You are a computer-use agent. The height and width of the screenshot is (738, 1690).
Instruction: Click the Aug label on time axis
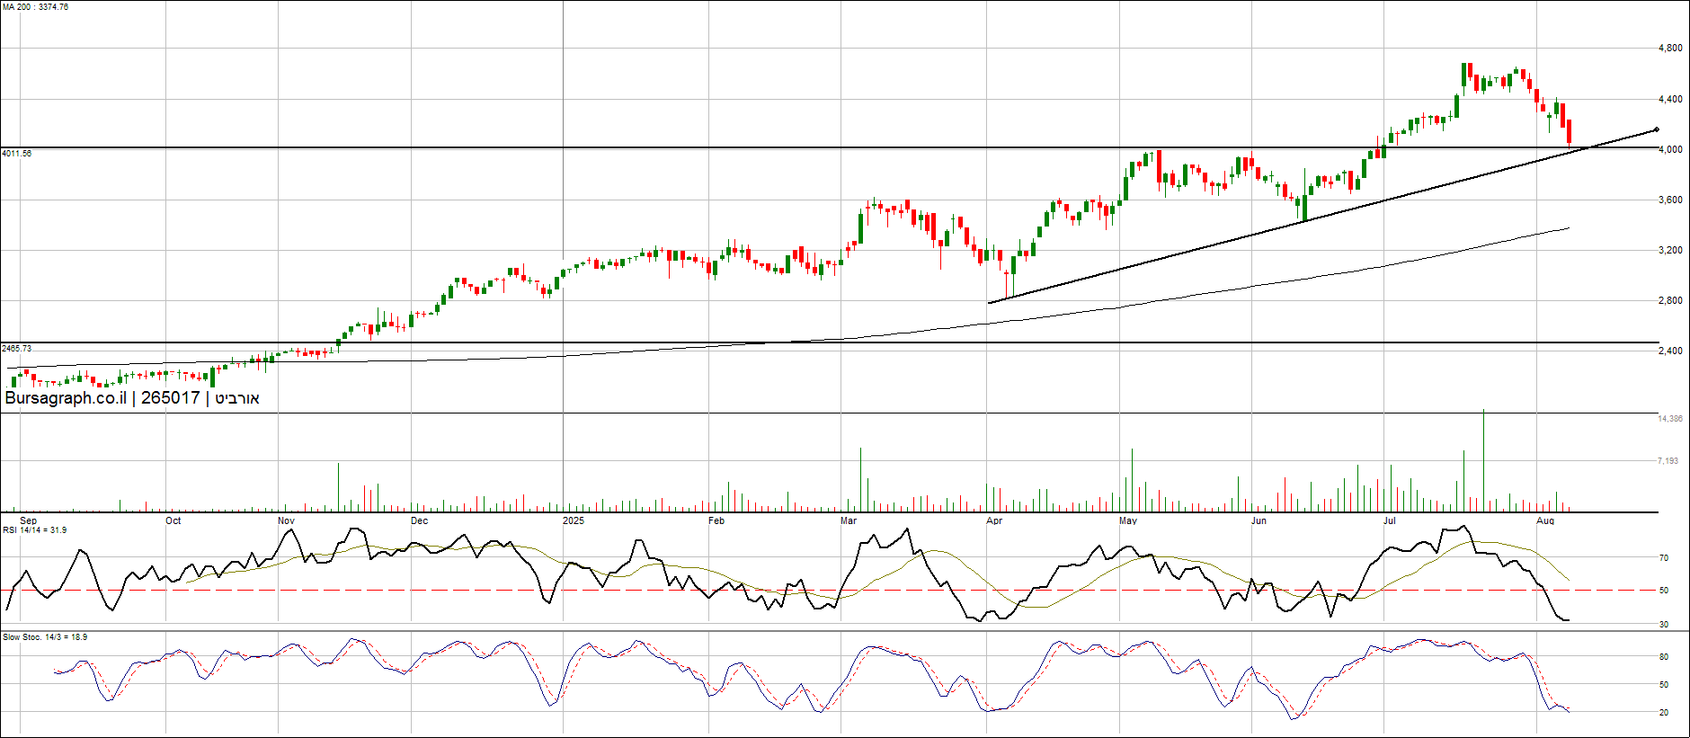point(1545,521)
